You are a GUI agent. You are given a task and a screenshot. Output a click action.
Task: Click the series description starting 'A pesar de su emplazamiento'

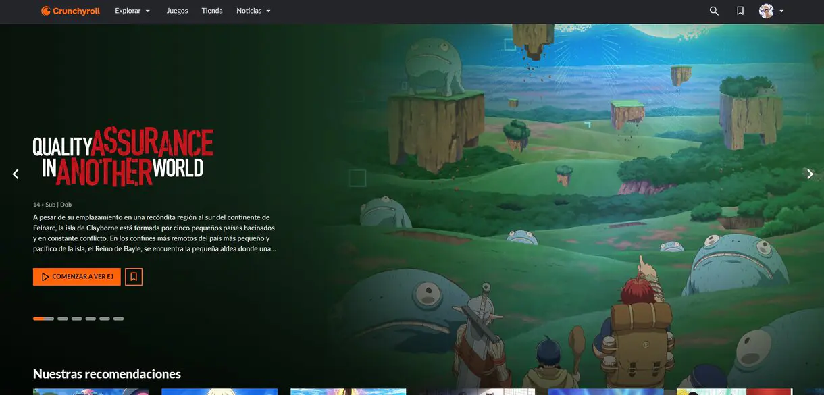coord(155,233)
